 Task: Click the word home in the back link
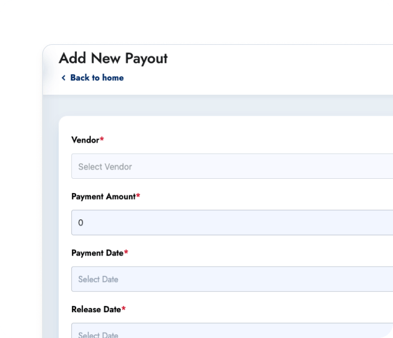(x=112, y=78)
